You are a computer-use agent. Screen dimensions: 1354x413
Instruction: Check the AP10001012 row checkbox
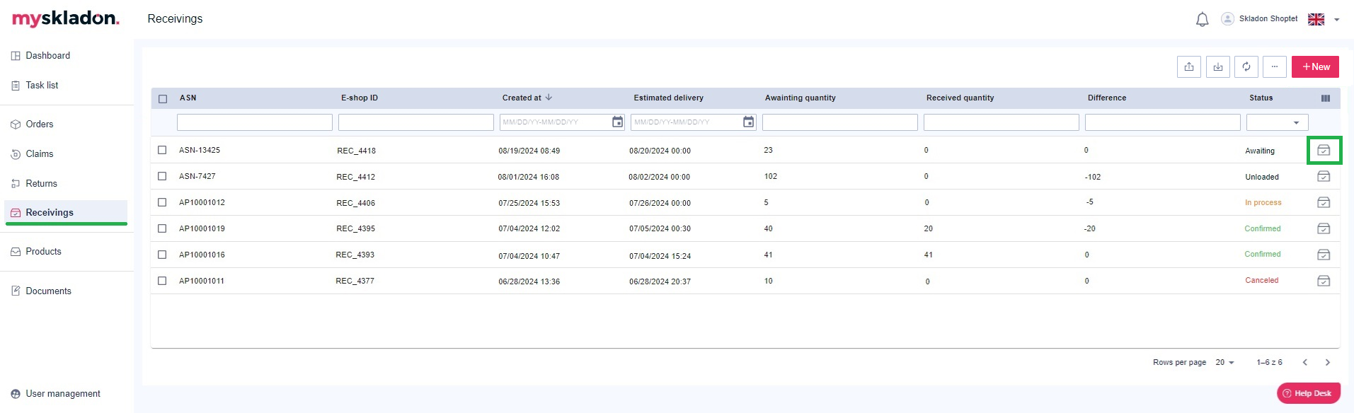[162, 202]
